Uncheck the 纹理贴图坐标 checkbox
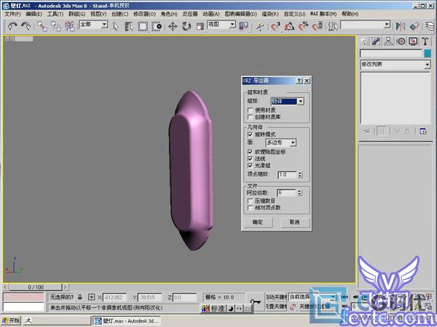Screen dimensions: 437x327 tap(250, 152)
